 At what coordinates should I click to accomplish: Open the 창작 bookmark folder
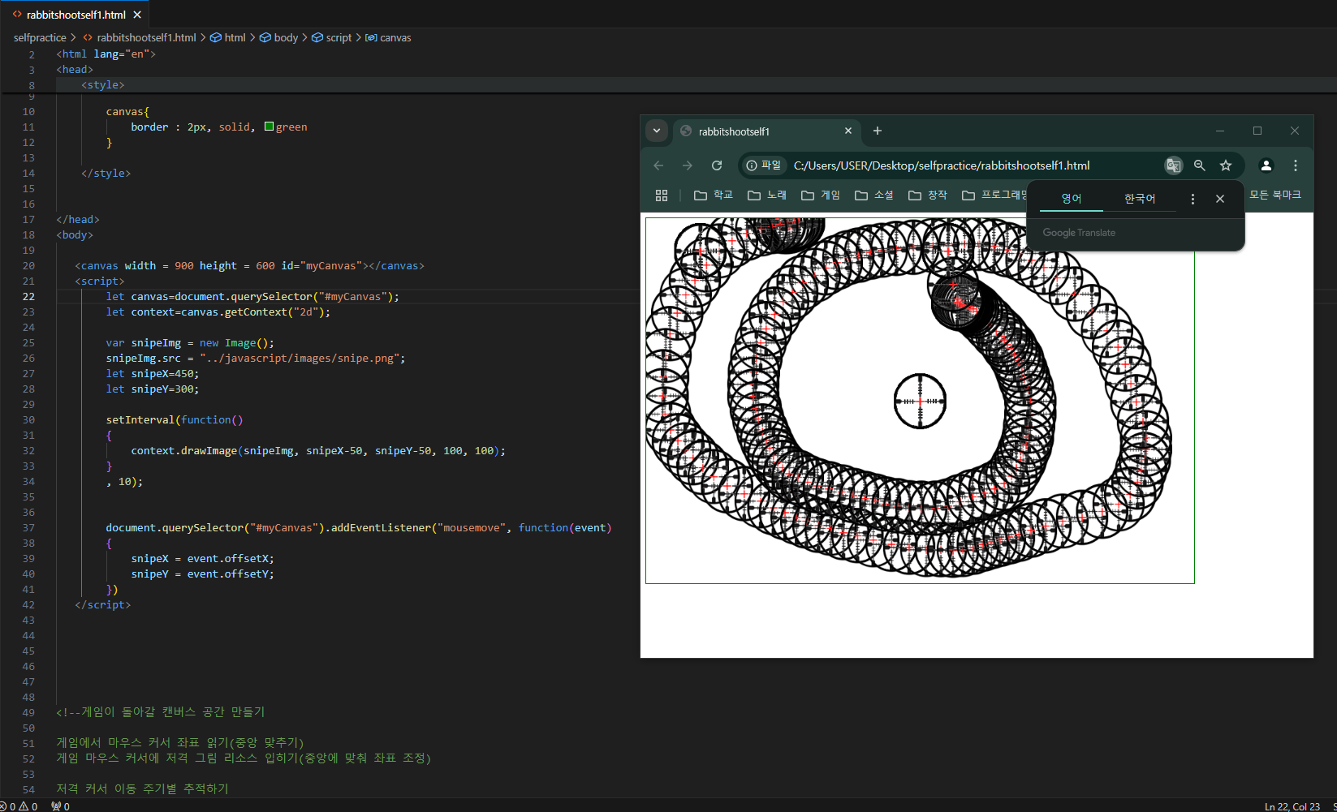928,195
